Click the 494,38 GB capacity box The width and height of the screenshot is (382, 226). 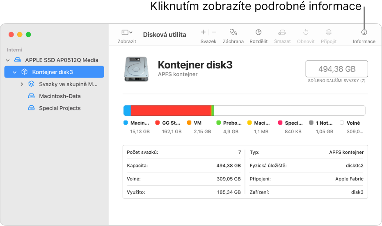[x=337, y=69]
